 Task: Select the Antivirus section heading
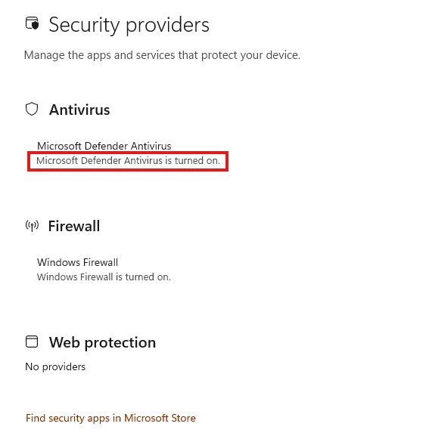pos(79,110)
